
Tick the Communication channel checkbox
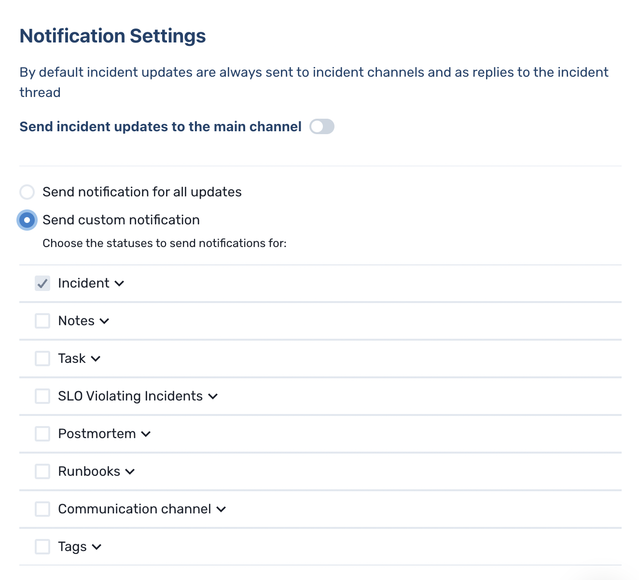pos(42,509)
